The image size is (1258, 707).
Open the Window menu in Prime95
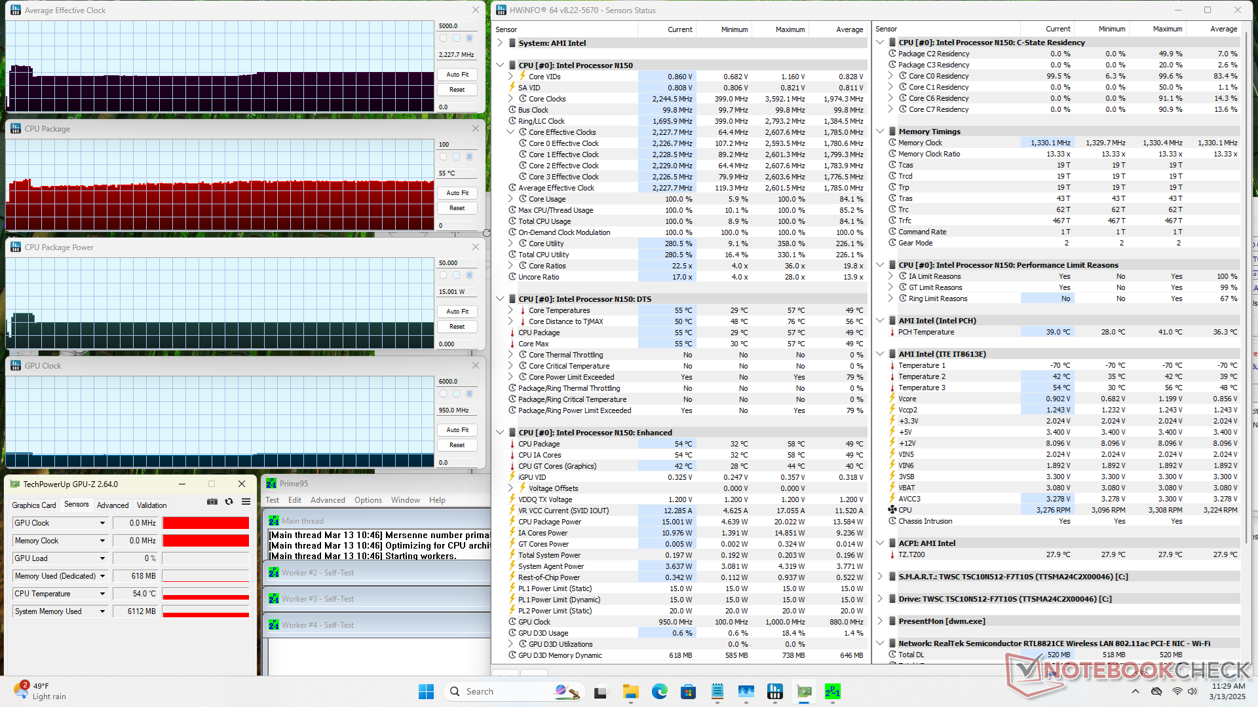(x=406, y=500)
